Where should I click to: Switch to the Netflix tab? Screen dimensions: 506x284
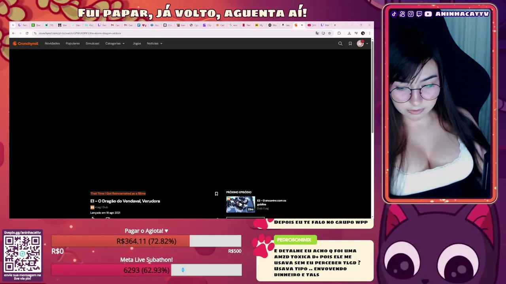247,25
